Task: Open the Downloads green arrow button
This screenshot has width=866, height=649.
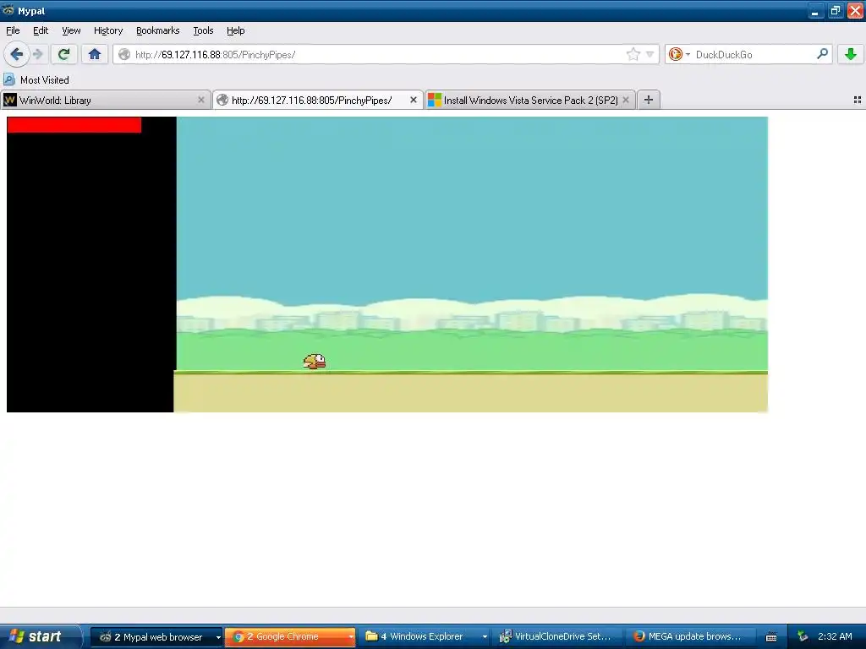Action: tap(851, 54)
